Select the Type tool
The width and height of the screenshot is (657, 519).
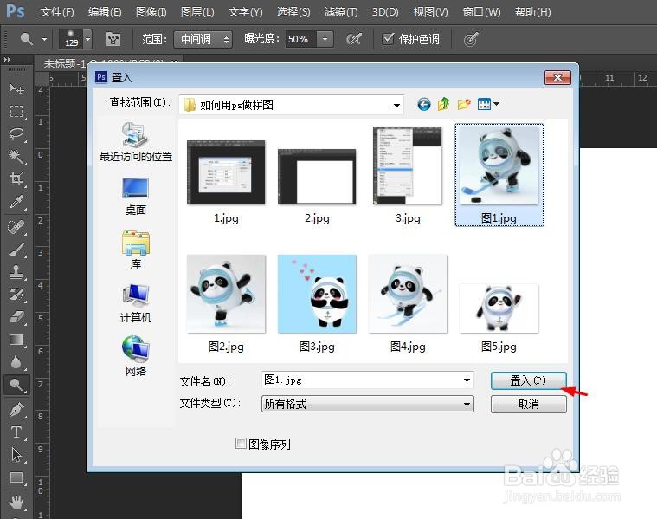pos(16,432)
